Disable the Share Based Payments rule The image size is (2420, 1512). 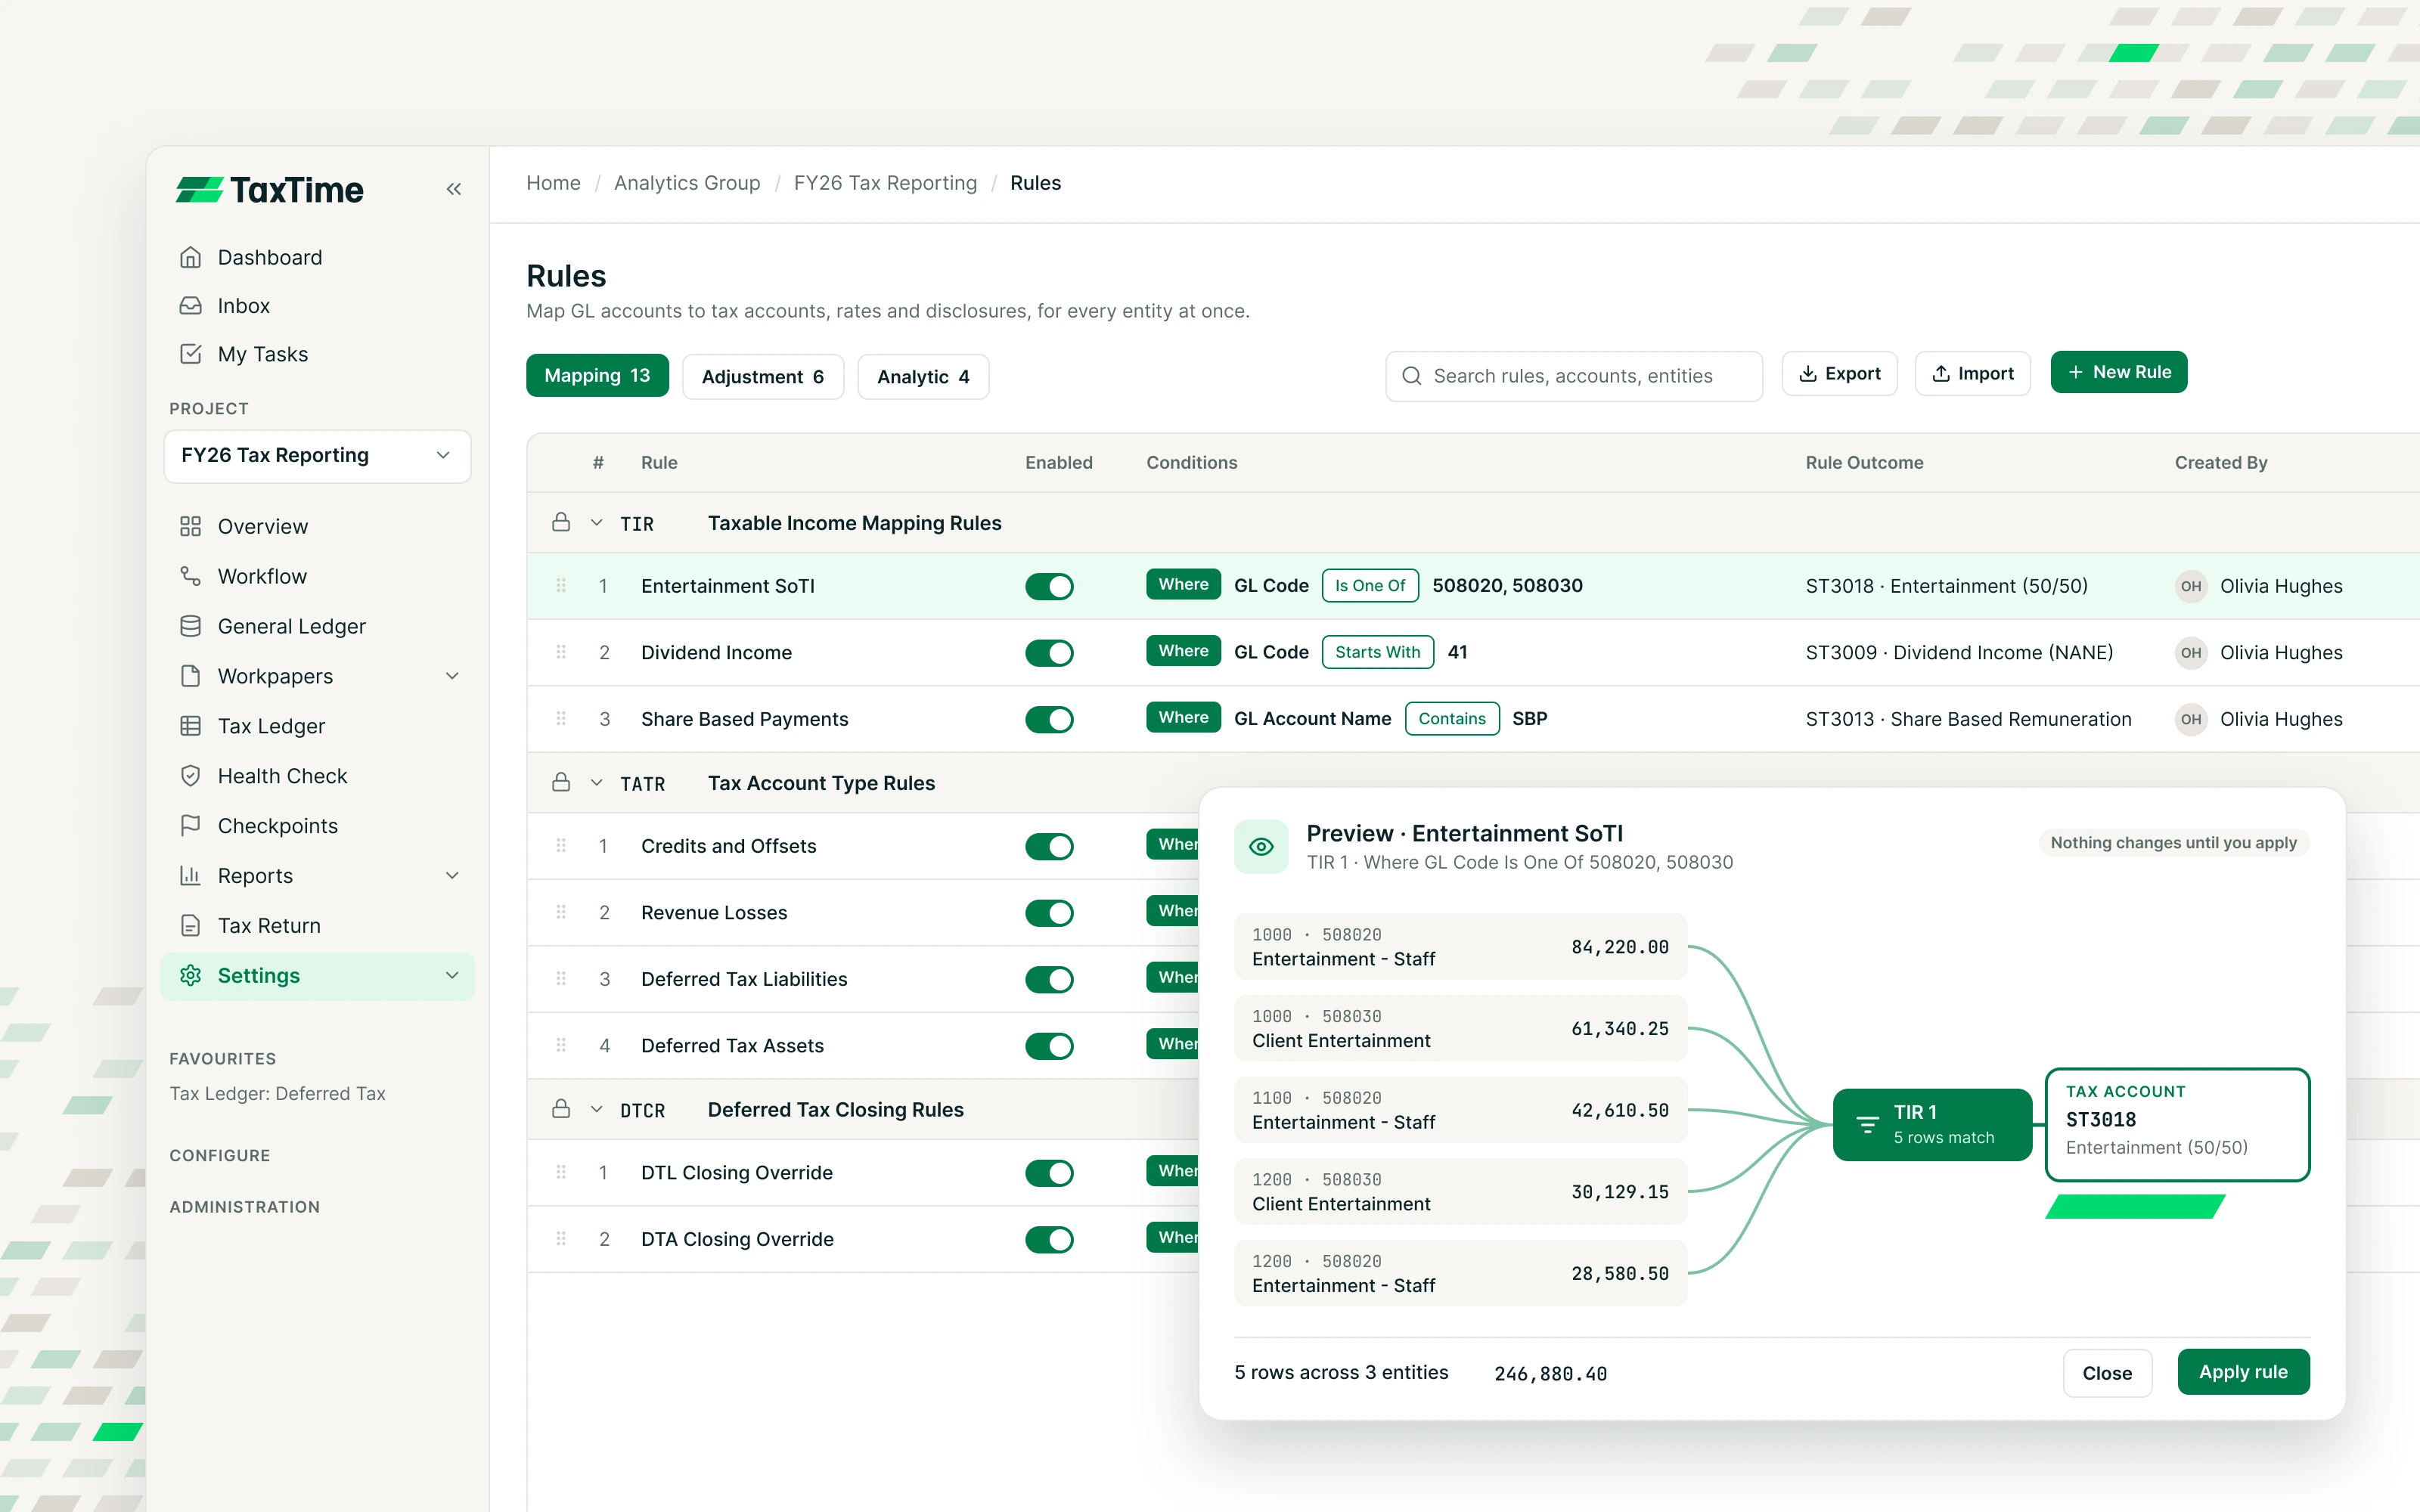(1049, 719)
